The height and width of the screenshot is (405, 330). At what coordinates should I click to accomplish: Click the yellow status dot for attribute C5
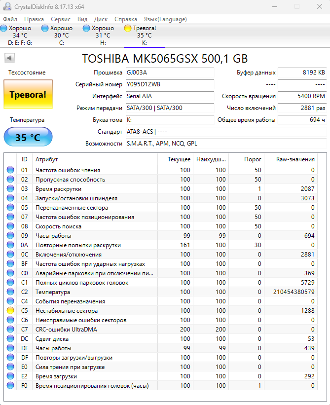(10, 310)
